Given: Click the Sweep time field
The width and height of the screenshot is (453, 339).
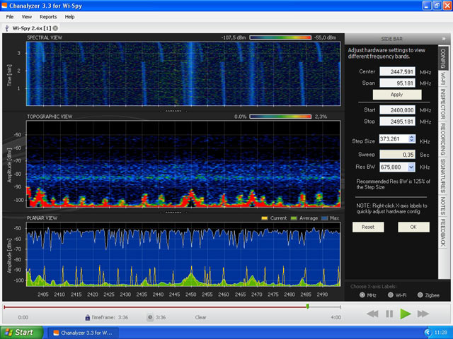Looking at the screenshot, I should click(397, 155).
